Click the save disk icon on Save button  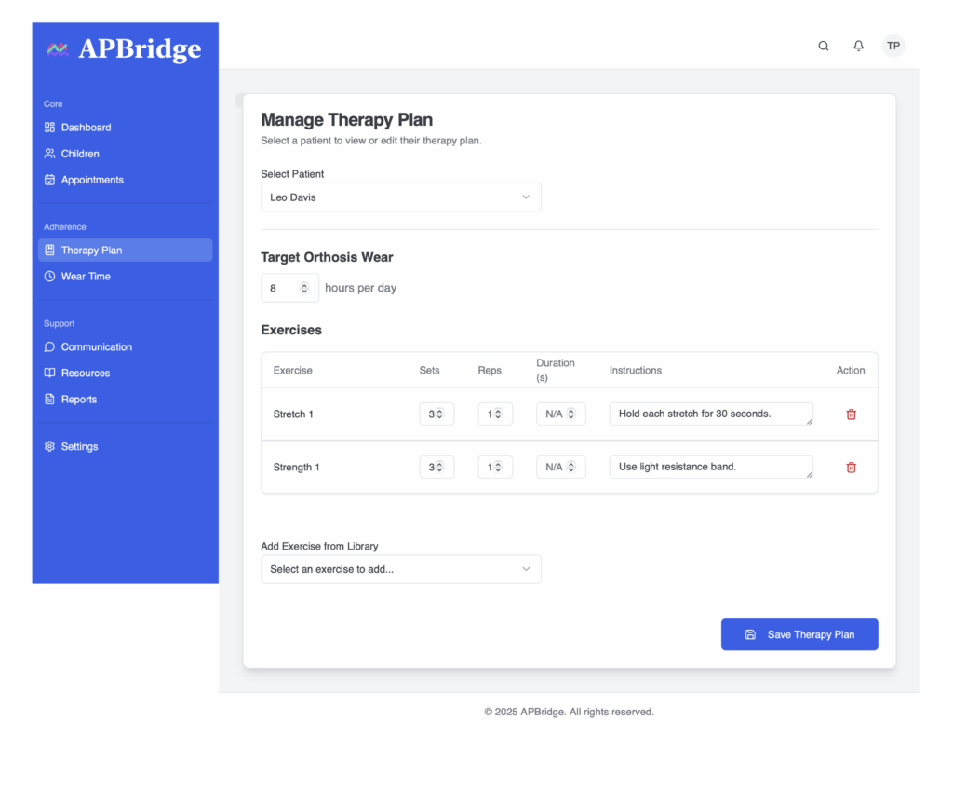click(750, 634)
